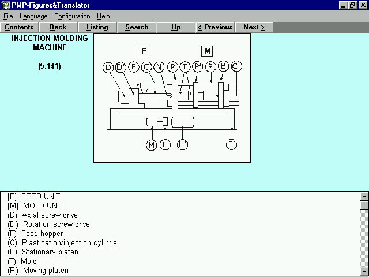Go to the Contents page
Screen dimensions: 369x277
pyautogui.click(x=19, y=27)
